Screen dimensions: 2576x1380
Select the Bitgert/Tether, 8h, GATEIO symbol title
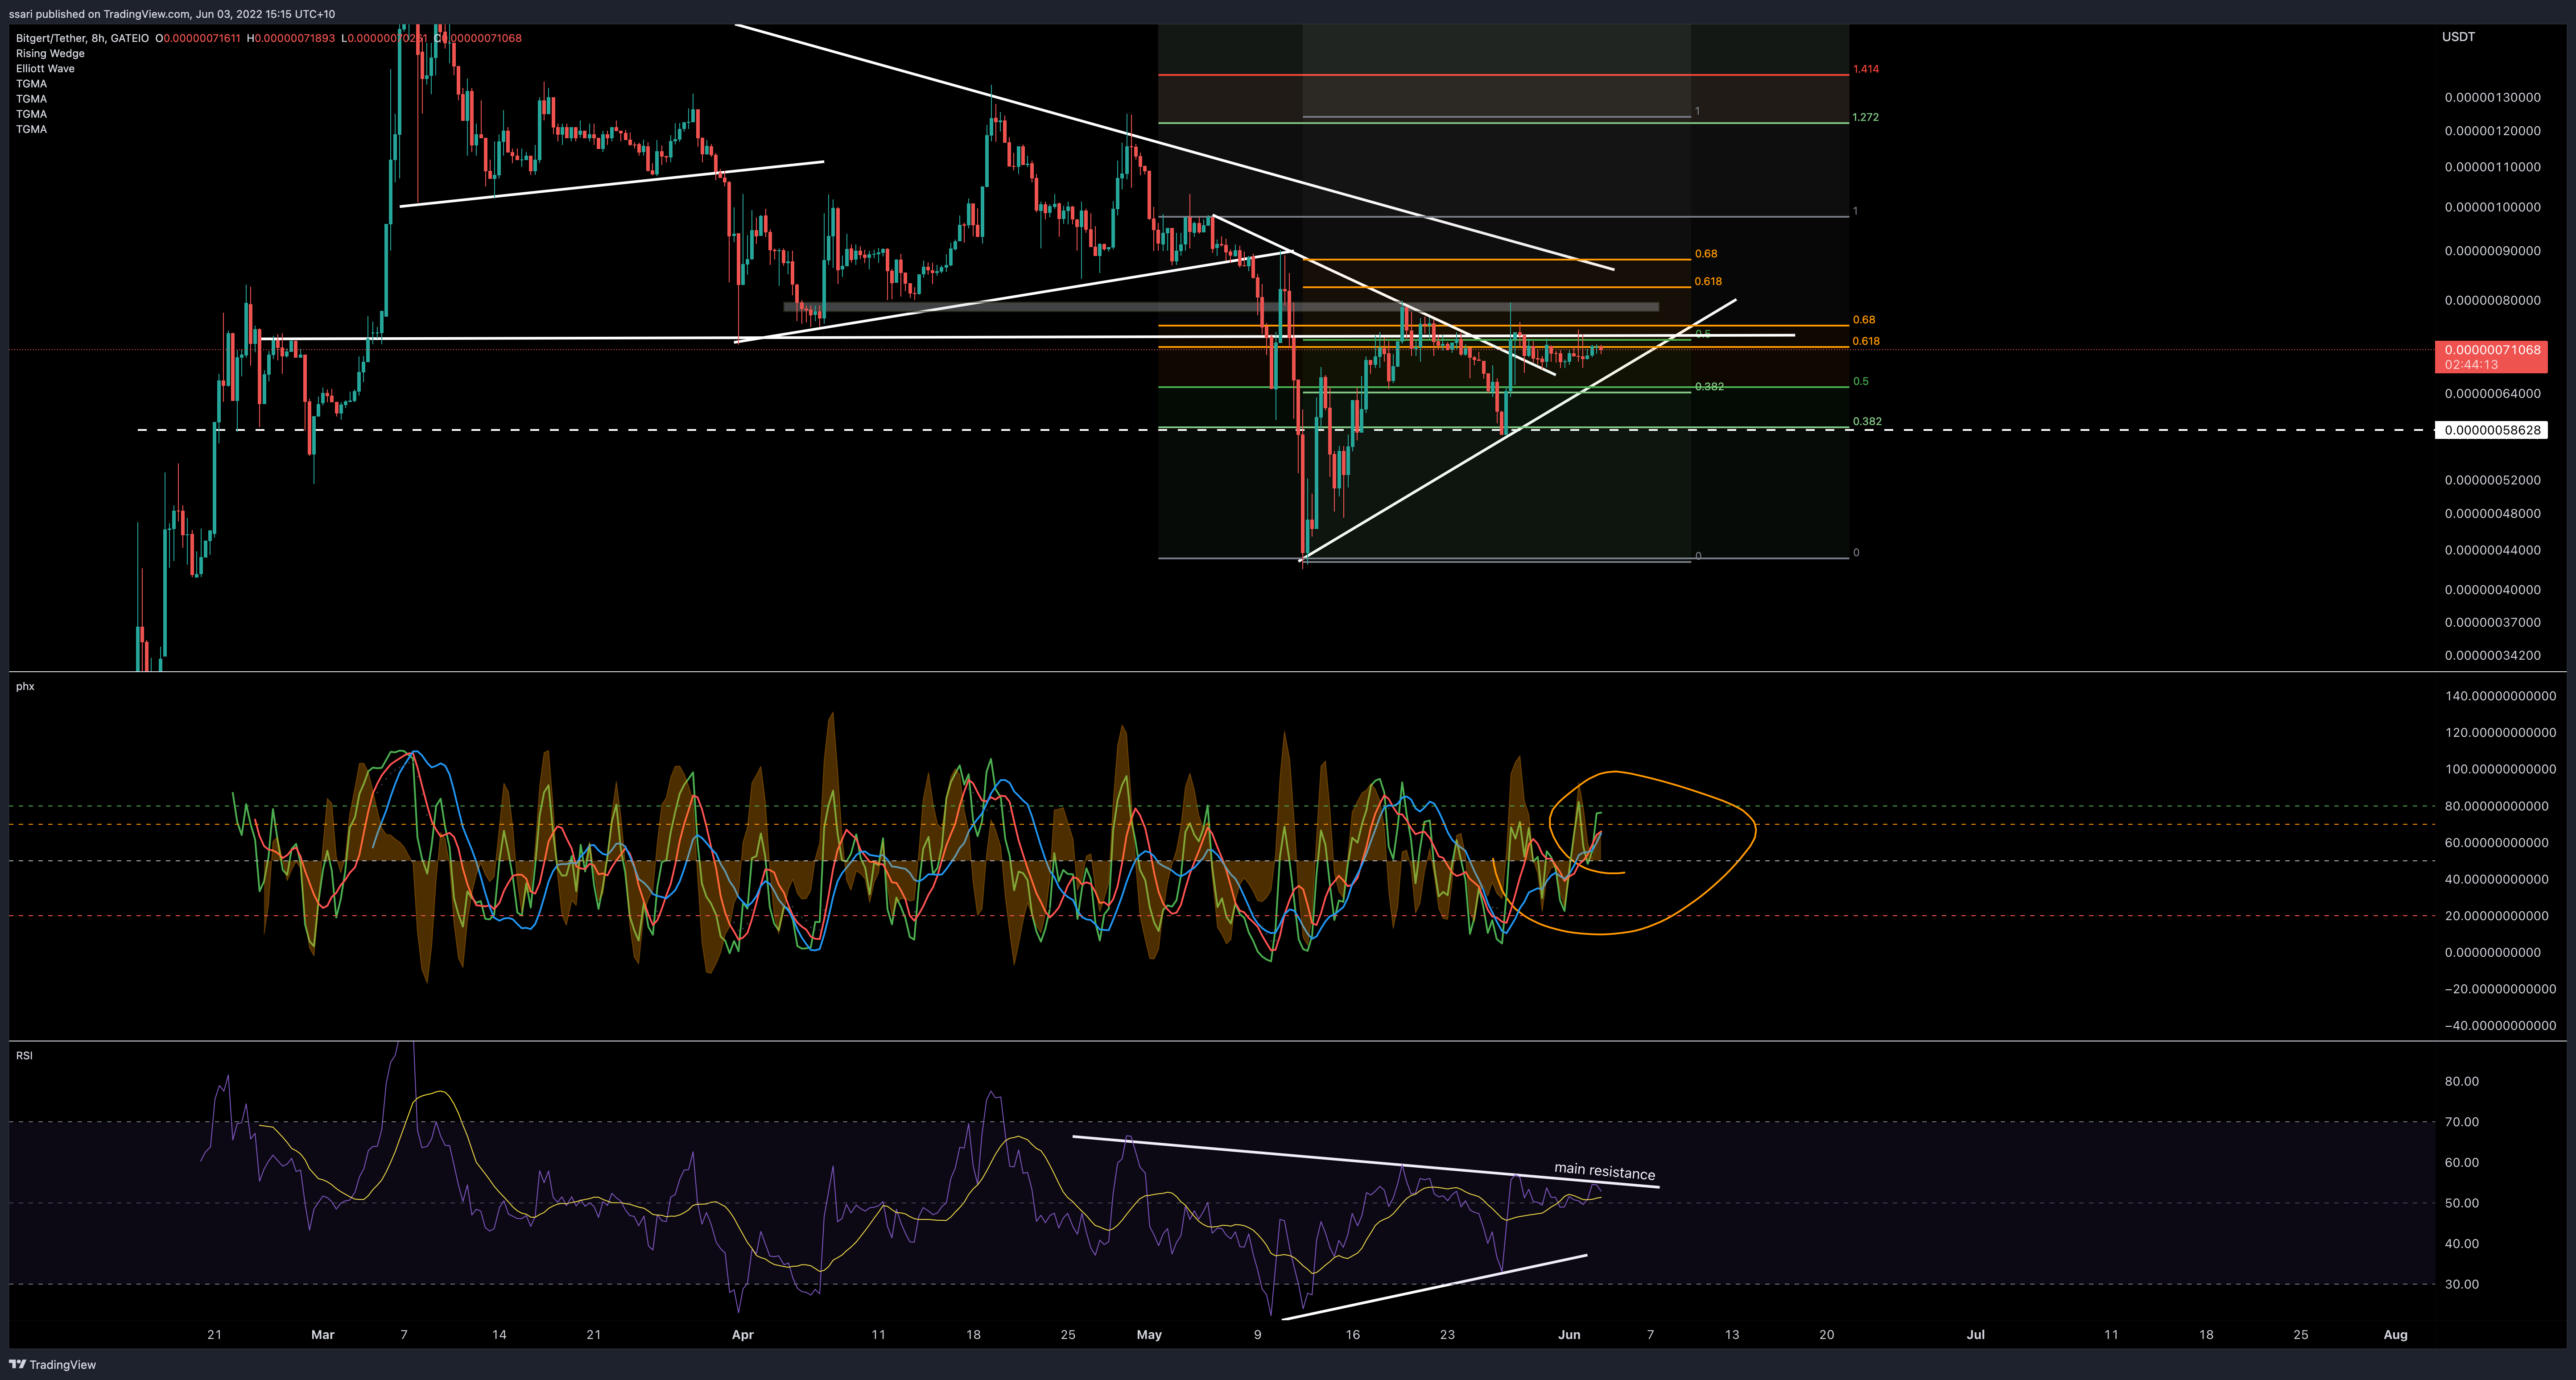pos(82,38)
